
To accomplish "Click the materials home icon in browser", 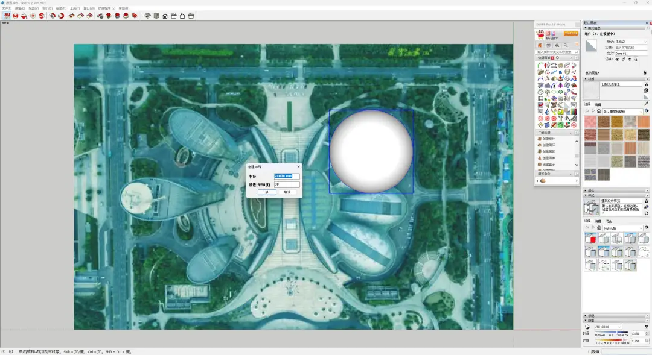I will 599,112.
